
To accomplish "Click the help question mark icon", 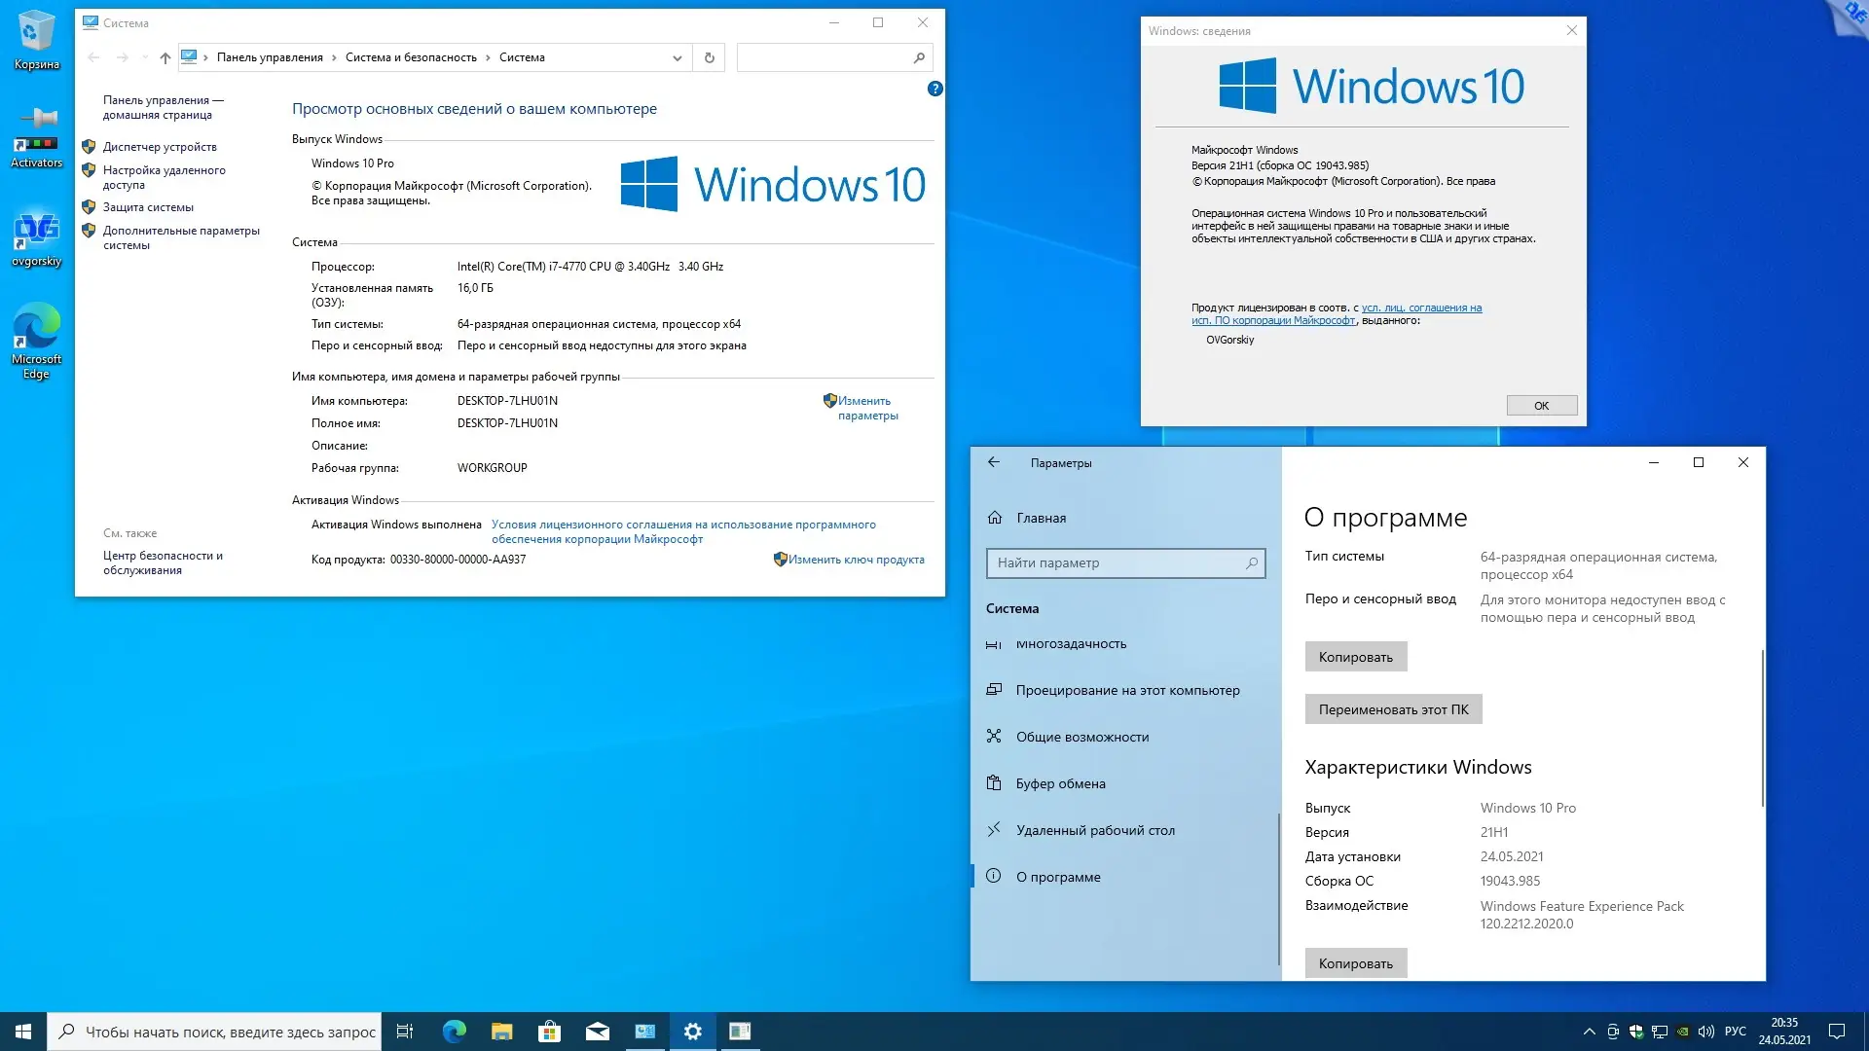I will point(934,89).
